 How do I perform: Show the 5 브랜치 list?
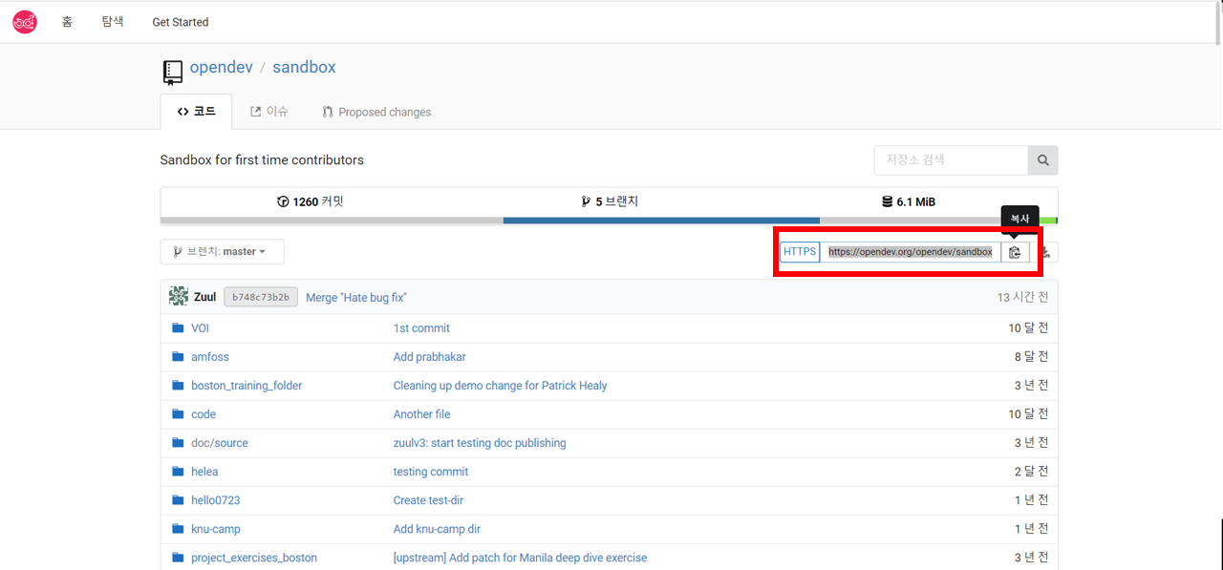(x=610, y=201)
